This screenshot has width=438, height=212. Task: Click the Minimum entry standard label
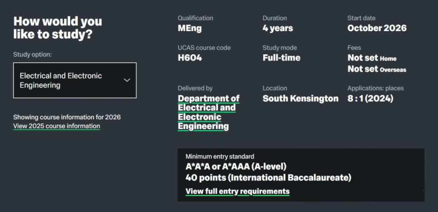point(220,157)
